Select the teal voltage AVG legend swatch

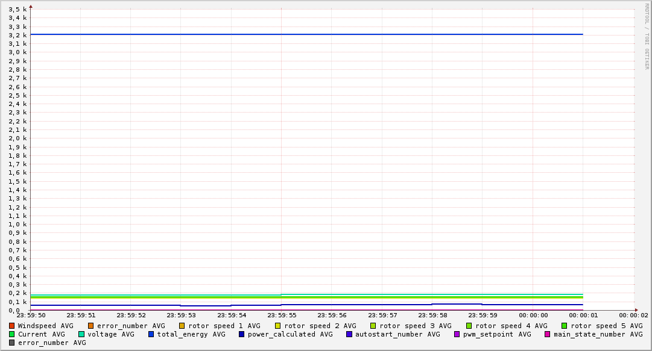81,334
